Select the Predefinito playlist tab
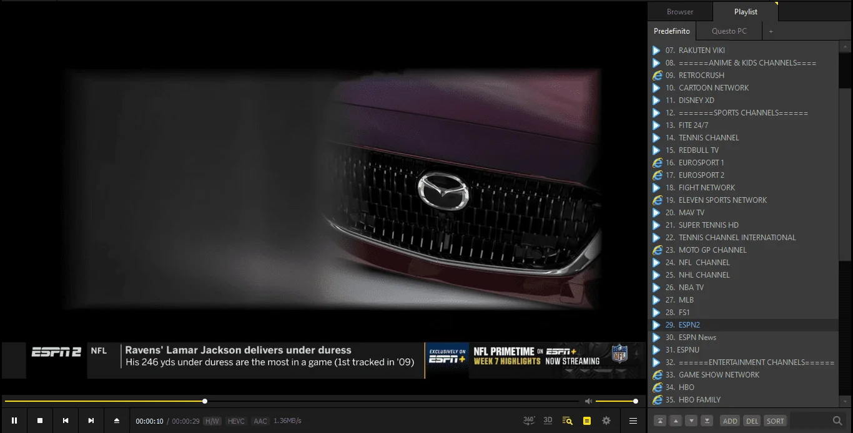 [x=672, y=31]
